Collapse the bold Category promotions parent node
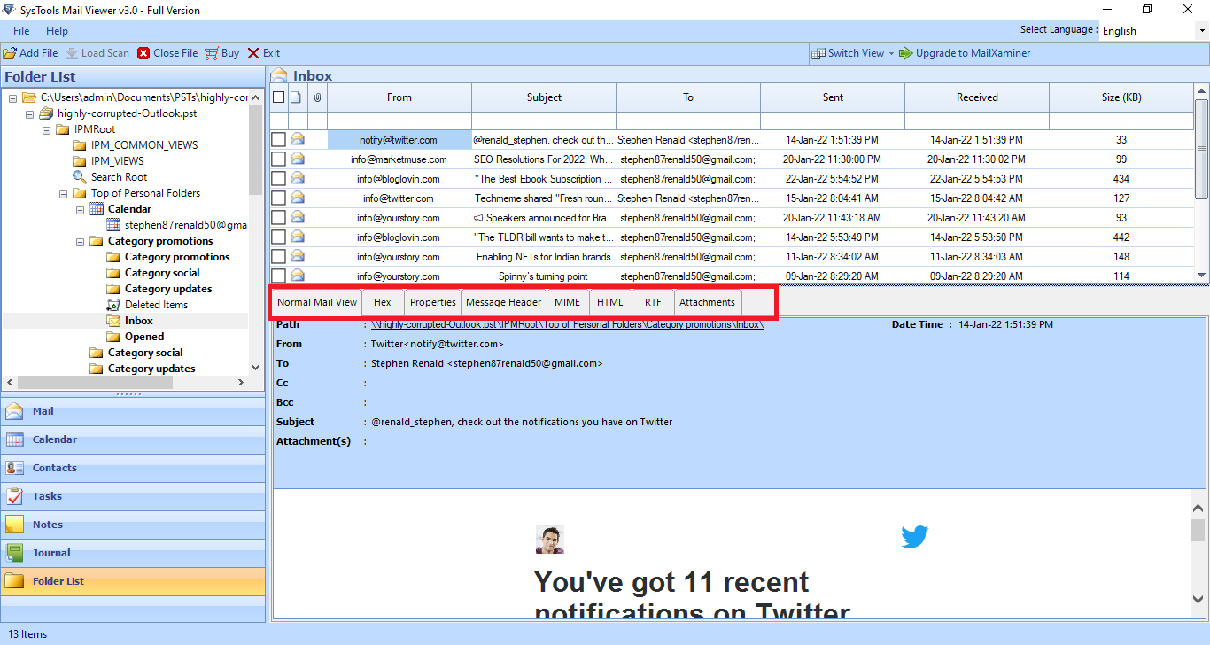The width and height of the screenshot is (1210, 645). point(80,241)
